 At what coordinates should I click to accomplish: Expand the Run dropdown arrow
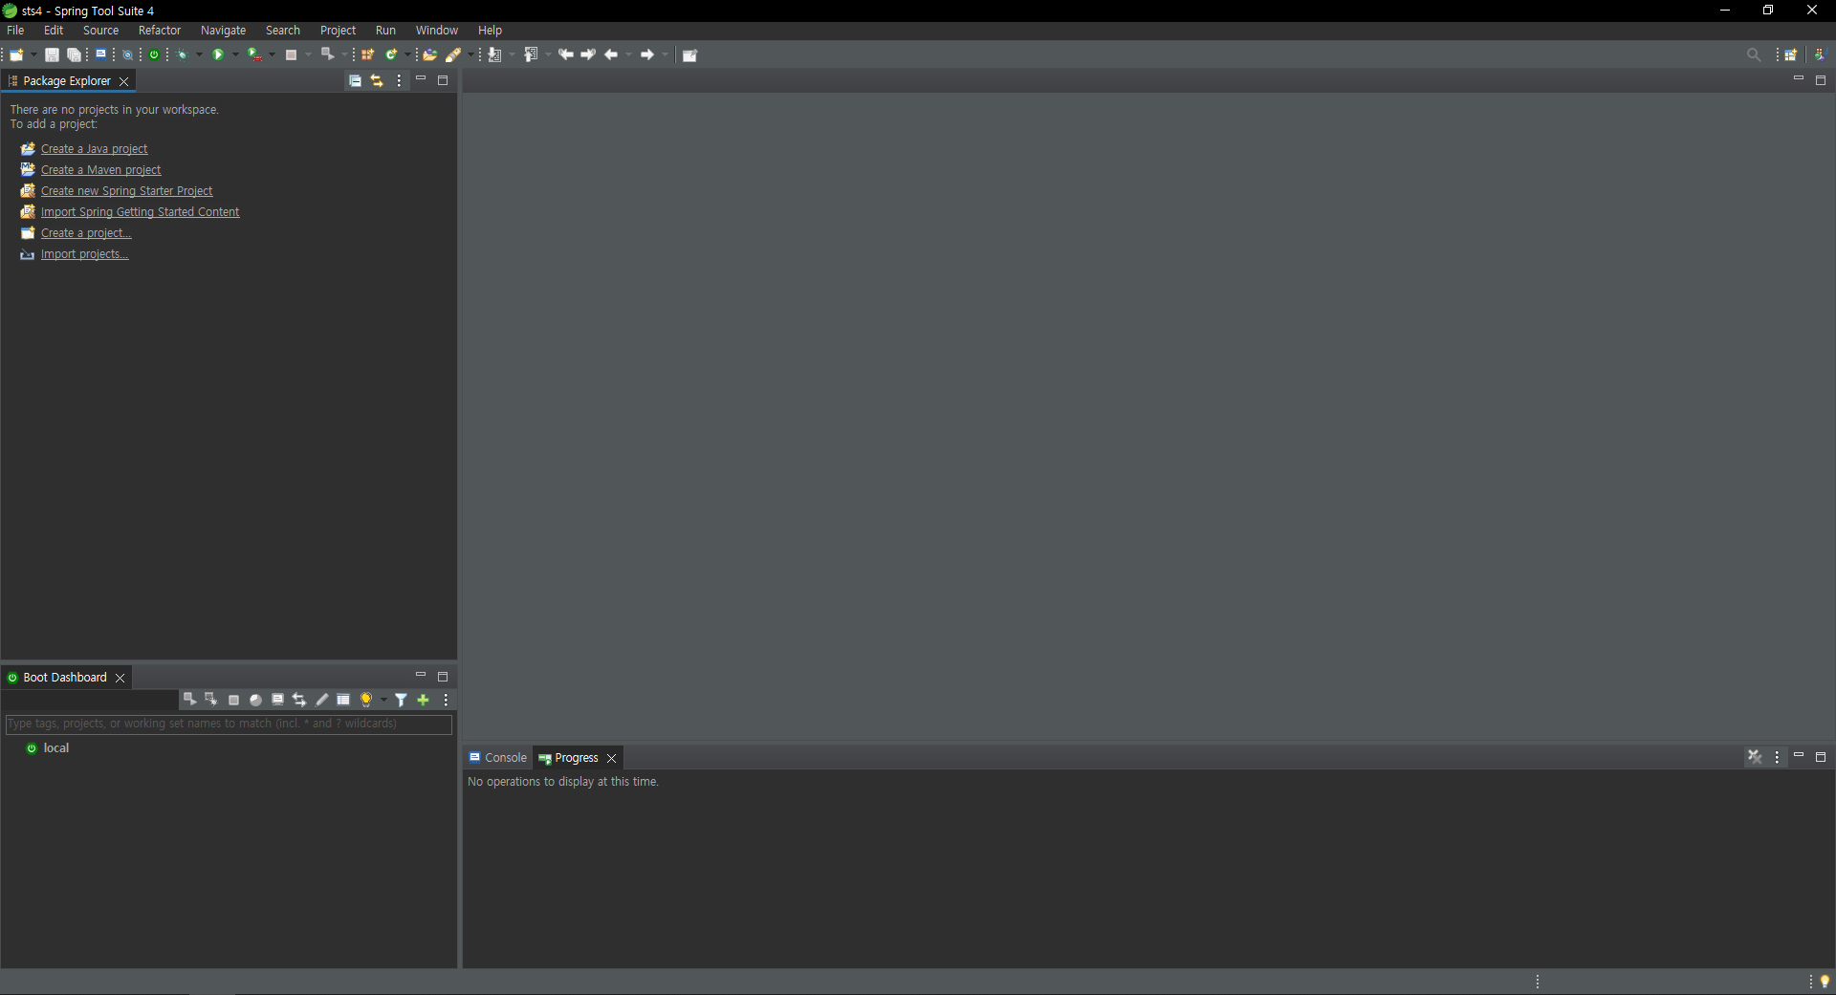click(235, 54)
